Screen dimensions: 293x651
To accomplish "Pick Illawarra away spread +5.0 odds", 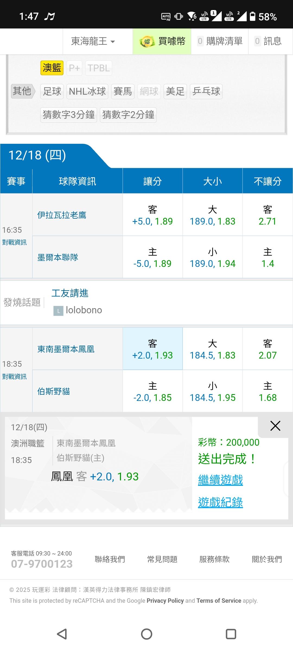I will click(152, 215).
